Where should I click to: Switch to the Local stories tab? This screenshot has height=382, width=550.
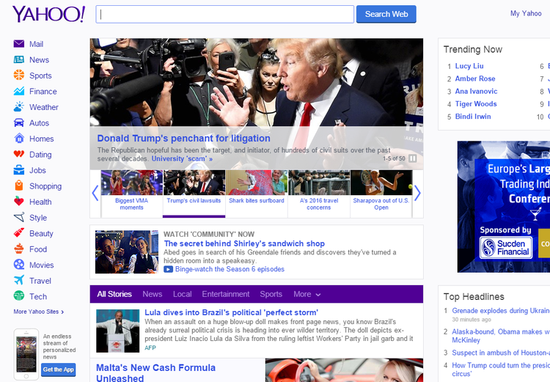pyautogui.click(x=182, y=294)
